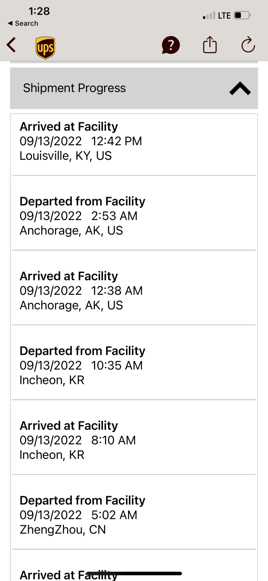268x581 pixels.
Task: Tap the share icon
Action: click(210, 45)
